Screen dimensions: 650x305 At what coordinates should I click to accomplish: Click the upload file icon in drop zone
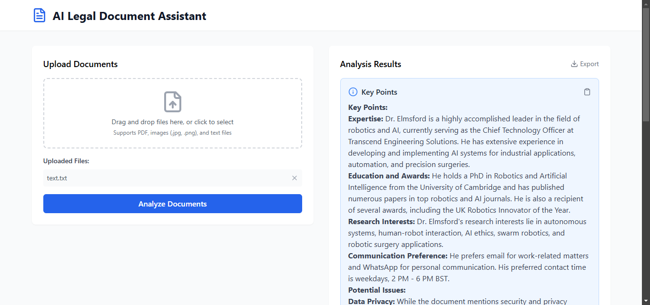pos(173,102)
